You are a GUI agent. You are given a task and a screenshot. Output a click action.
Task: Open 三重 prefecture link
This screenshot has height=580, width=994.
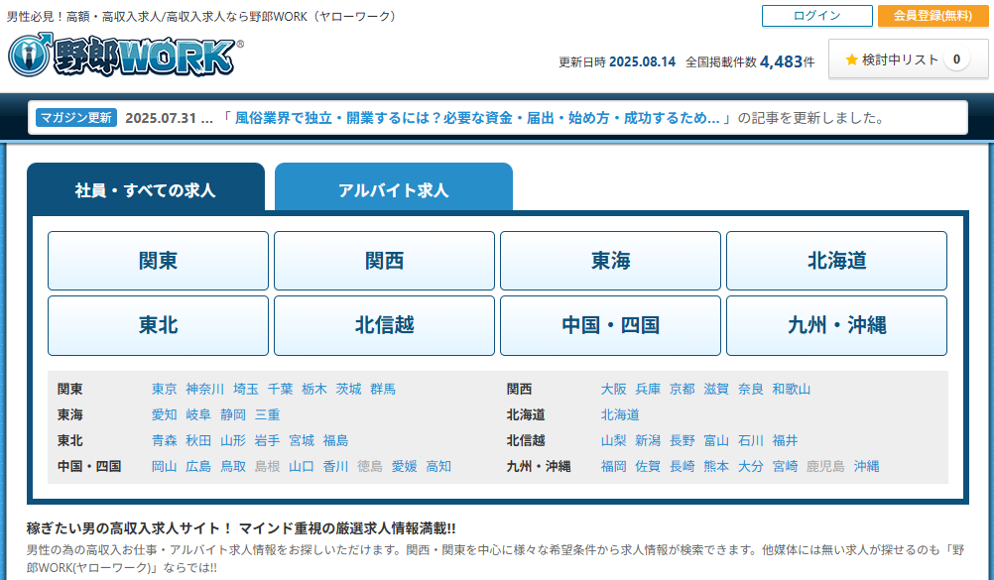268,415
